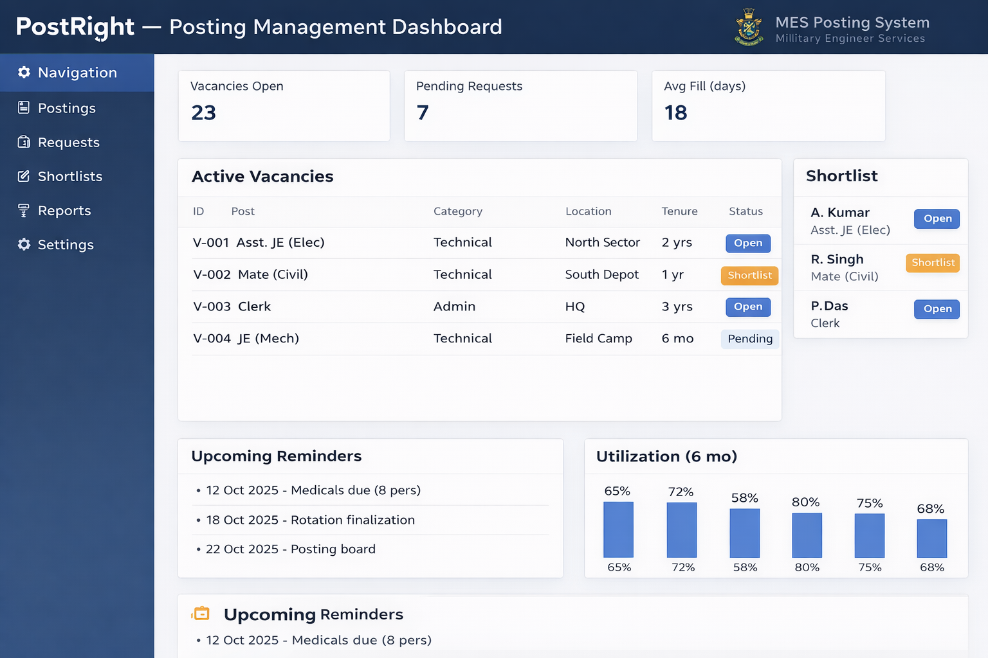
Task: Open Requests via its briefcase icon
Action: point(23,142)
